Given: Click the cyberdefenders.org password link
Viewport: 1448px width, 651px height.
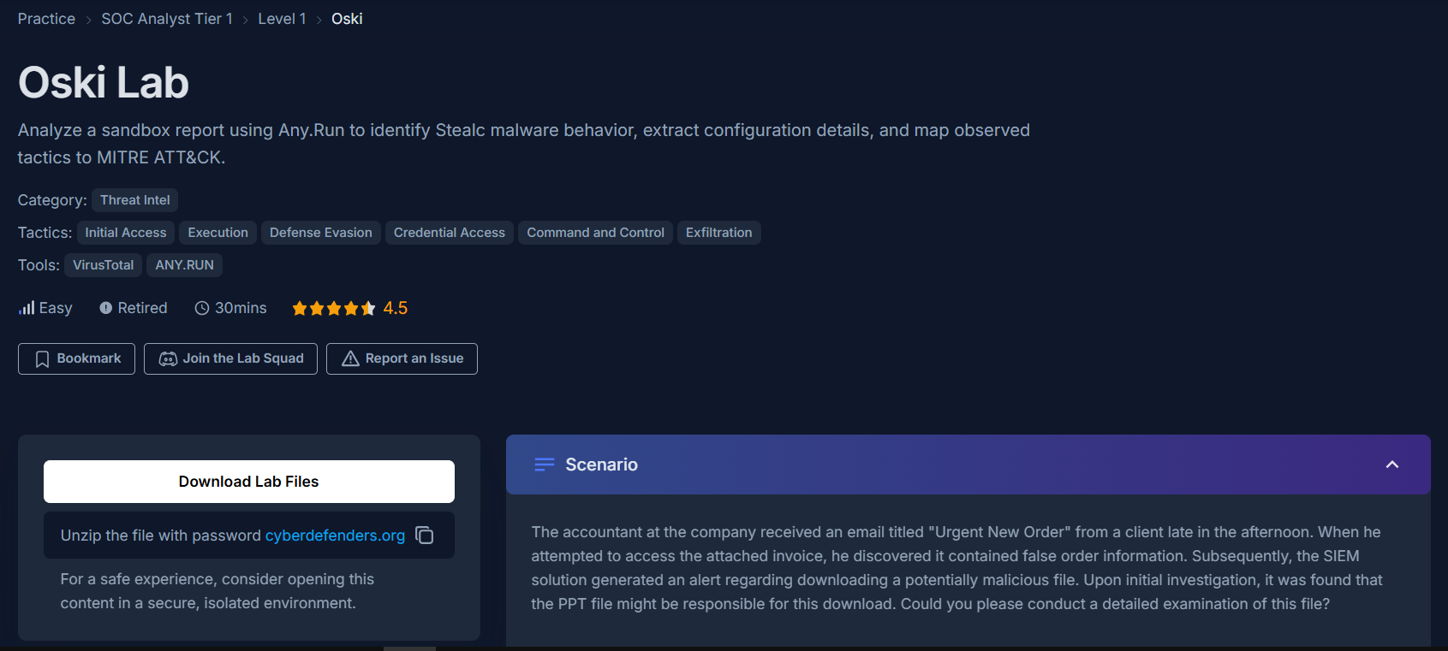Looking at the screenshot, I should click(335, 536).
